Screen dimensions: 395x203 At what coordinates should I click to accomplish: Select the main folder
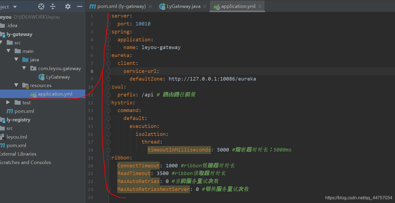tap(28, 51)
